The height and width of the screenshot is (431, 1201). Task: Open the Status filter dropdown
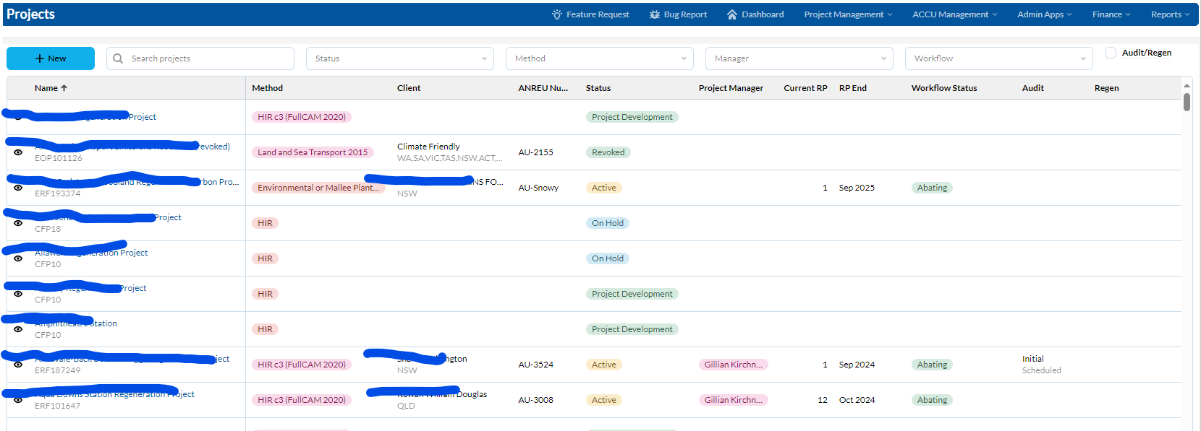400,58
